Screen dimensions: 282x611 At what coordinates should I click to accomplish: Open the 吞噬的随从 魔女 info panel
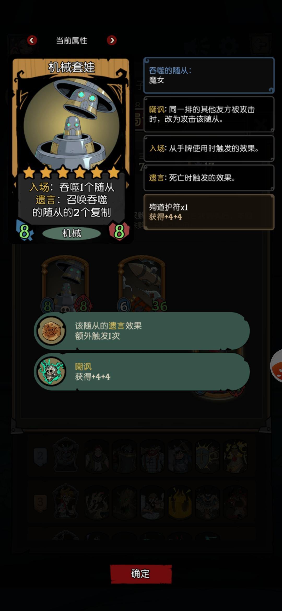[x=209, y=75]
